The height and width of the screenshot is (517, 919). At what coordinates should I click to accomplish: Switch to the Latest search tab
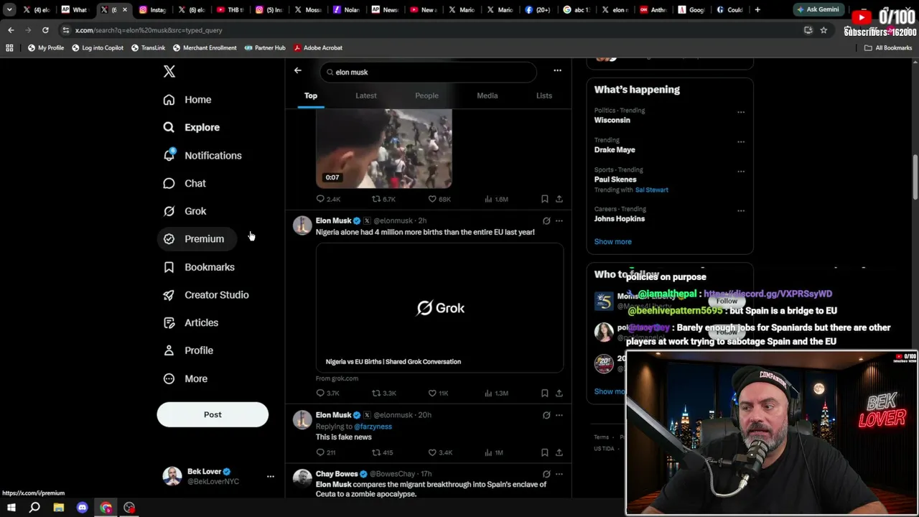366,96
